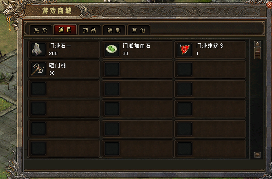This screenshot has width=272, height=179.
Task: Click the 砸门槌 item name text
Action: [x=58, y=65]
